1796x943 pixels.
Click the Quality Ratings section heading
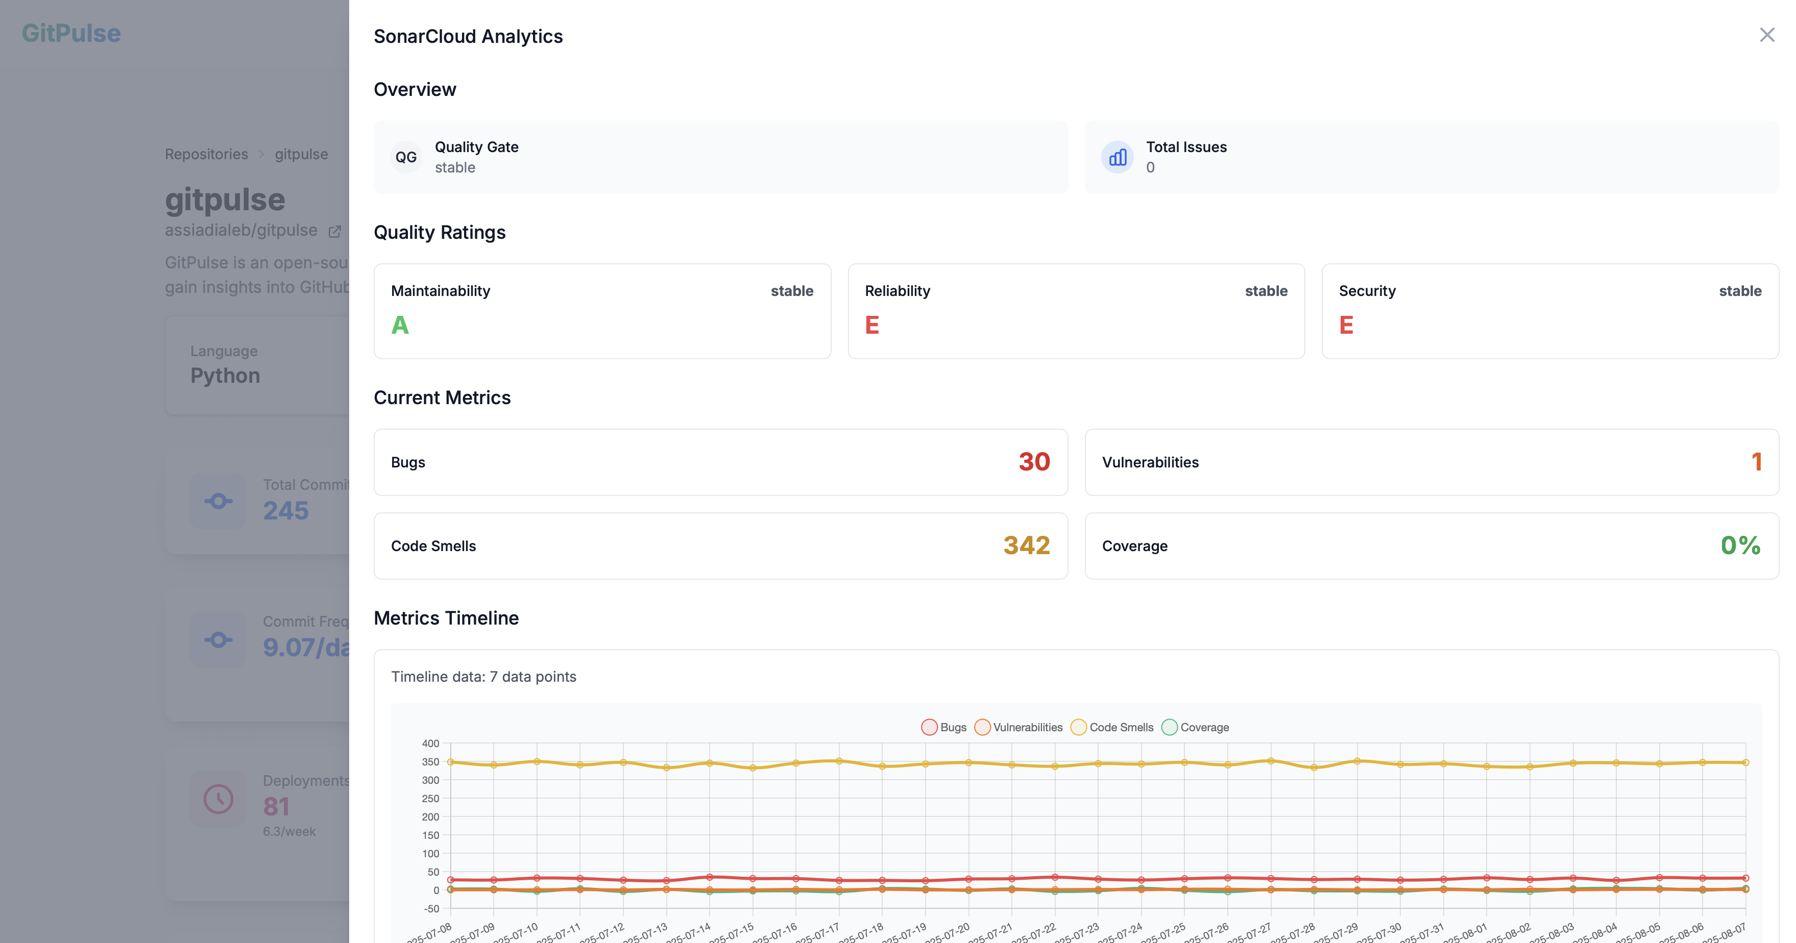(x=440, y=232)
